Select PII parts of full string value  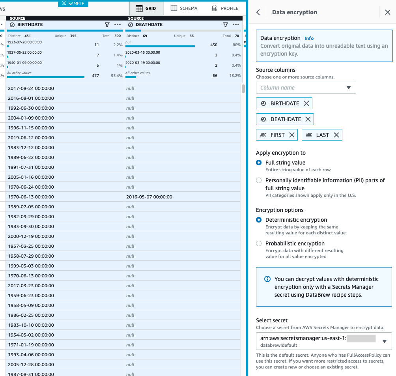pos(259,180)
